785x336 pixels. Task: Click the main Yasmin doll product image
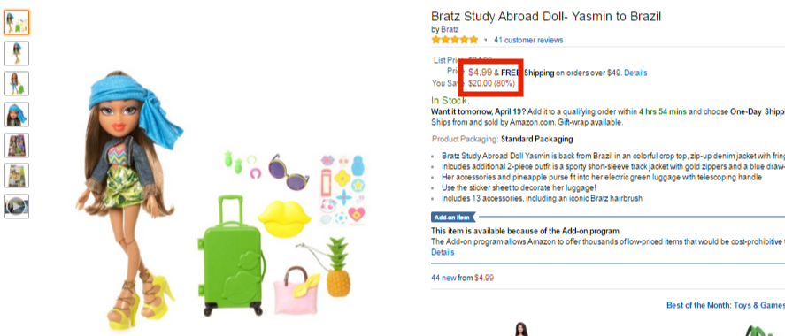tap(130, 200)
